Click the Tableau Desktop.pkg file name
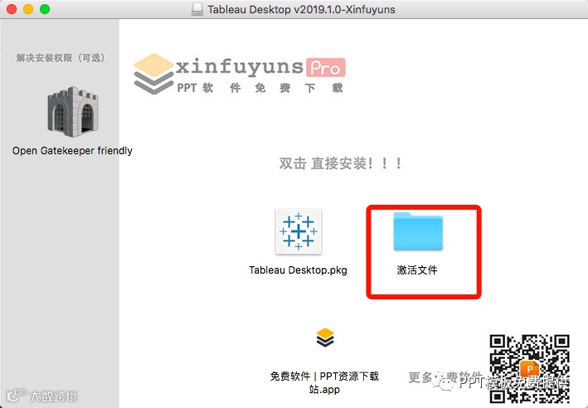The height and width of the screenshot is (408, 588). point(298,270)
